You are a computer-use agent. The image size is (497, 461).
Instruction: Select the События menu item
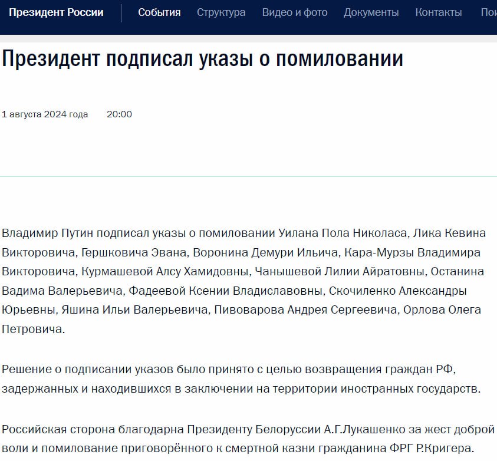159,12
